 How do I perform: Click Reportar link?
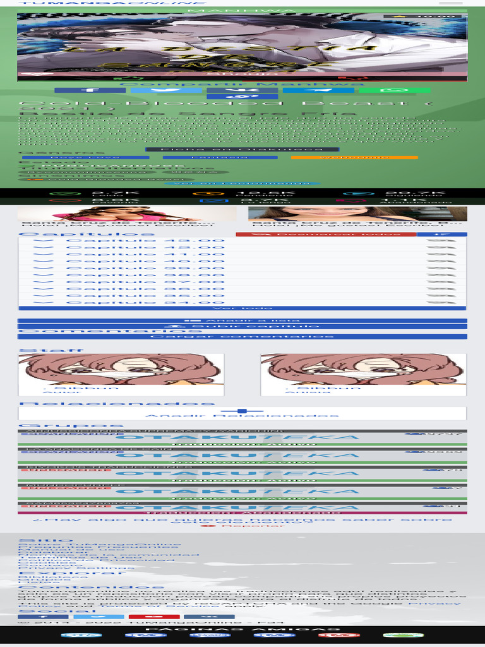point(242,526)
